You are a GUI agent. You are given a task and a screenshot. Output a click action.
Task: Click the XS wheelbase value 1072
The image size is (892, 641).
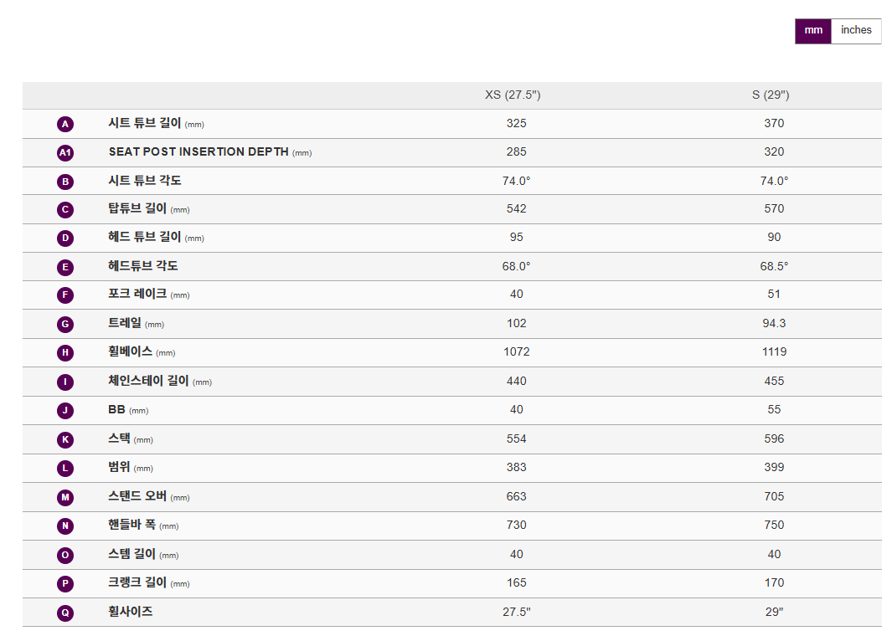(x=517, y=352)
